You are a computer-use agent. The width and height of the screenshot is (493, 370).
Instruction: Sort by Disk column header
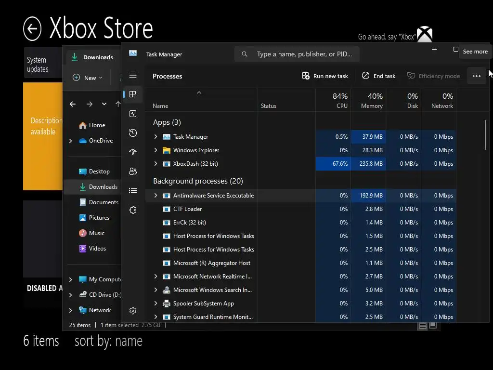pyautogui.click(x=404, y=101)
